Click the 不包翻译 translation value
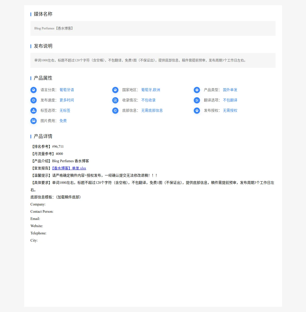306x312 pixels. (230, 100)
